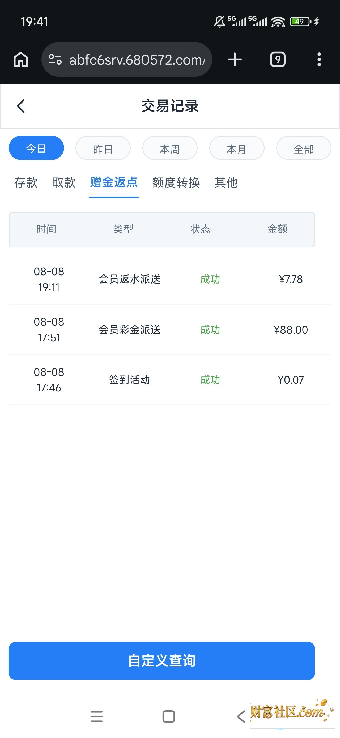
Task: Select the 昨日 date filter
Action: pos(103,148)
